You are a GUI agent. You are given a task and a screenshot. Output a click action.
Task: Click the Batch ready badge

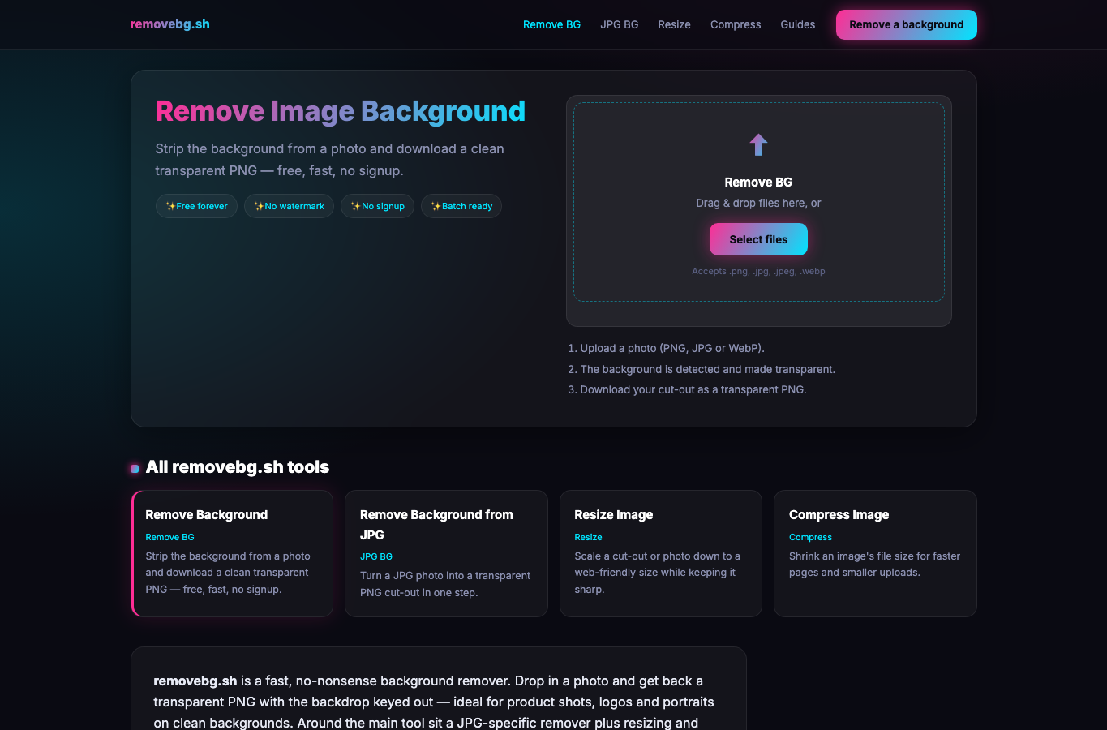461,206
